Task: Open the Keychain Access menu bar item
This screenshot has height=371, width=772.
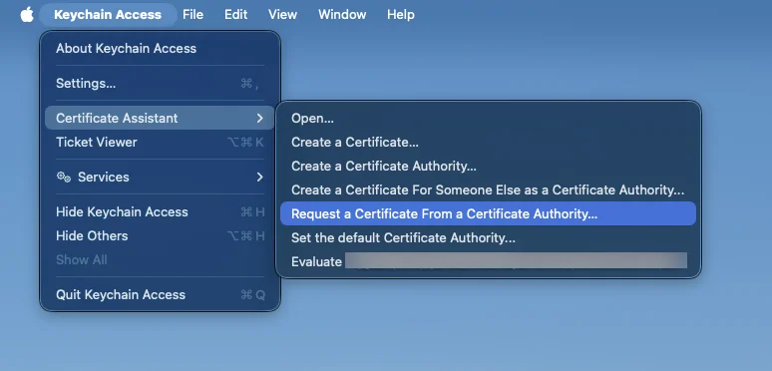Action: pyautogui.click(x=108, y=15)
